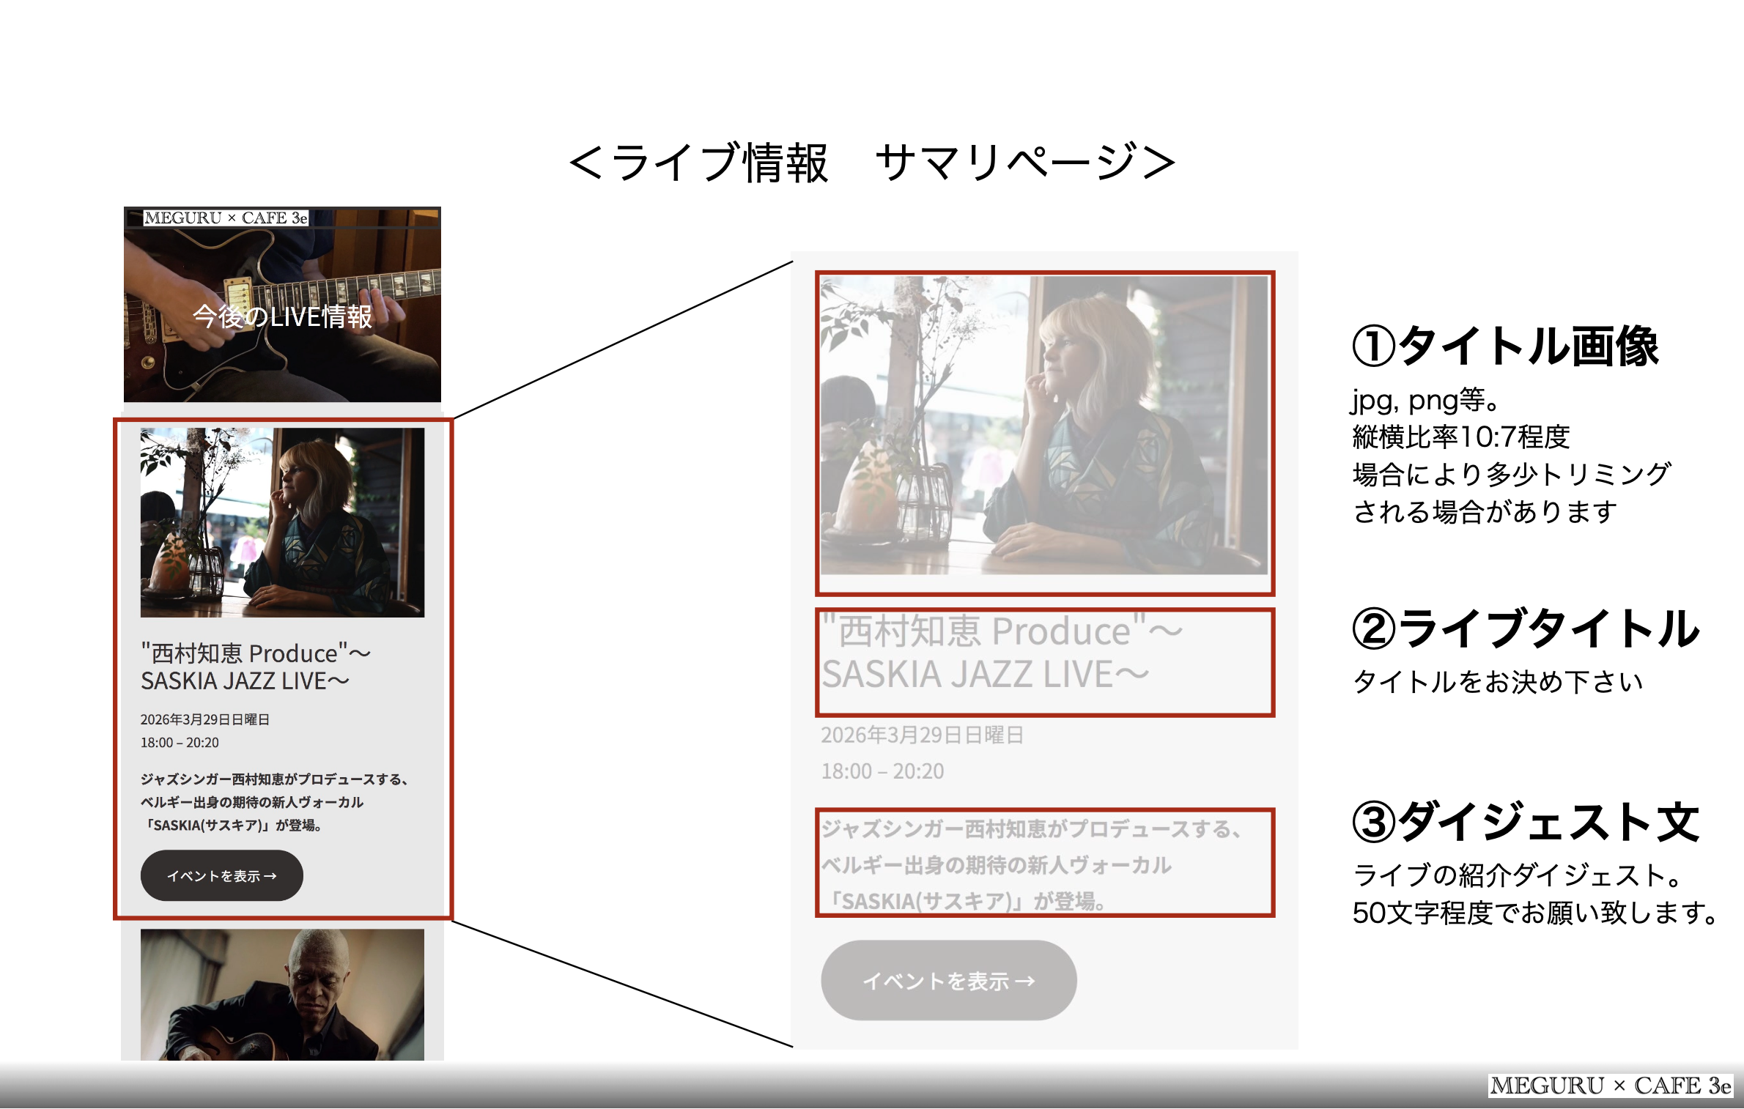Image resolution: width=1744 pixels, height=1109 pixels.
Task: Click the dark イベントを表示 button
Action: pos(221,875)
